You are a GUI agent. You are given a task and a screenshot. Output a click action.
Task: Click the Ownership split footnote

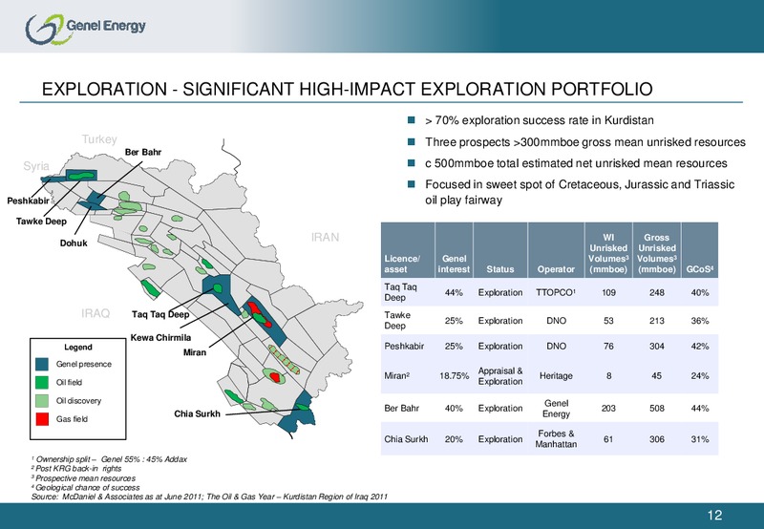coord(109,459)
